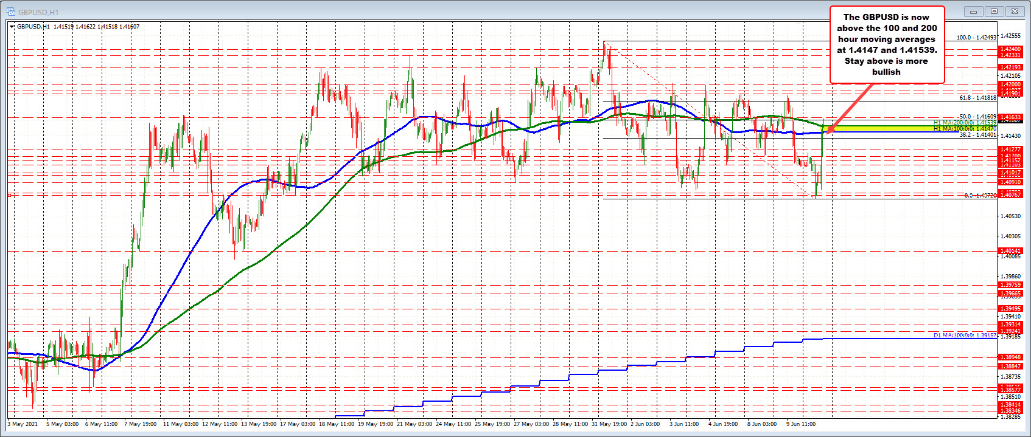
Task: Click the price axis value 1.41430
Action: [1011, 136]
